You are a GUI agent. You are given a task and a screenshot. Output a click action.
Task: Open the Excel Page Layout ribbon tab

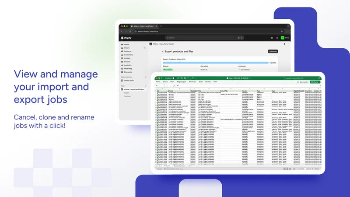click(x=182, y=82)
